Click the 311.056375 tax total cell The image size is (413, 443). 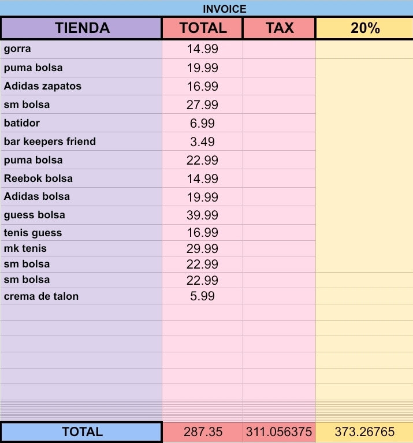pyautogui.click(x=279, y=431)
